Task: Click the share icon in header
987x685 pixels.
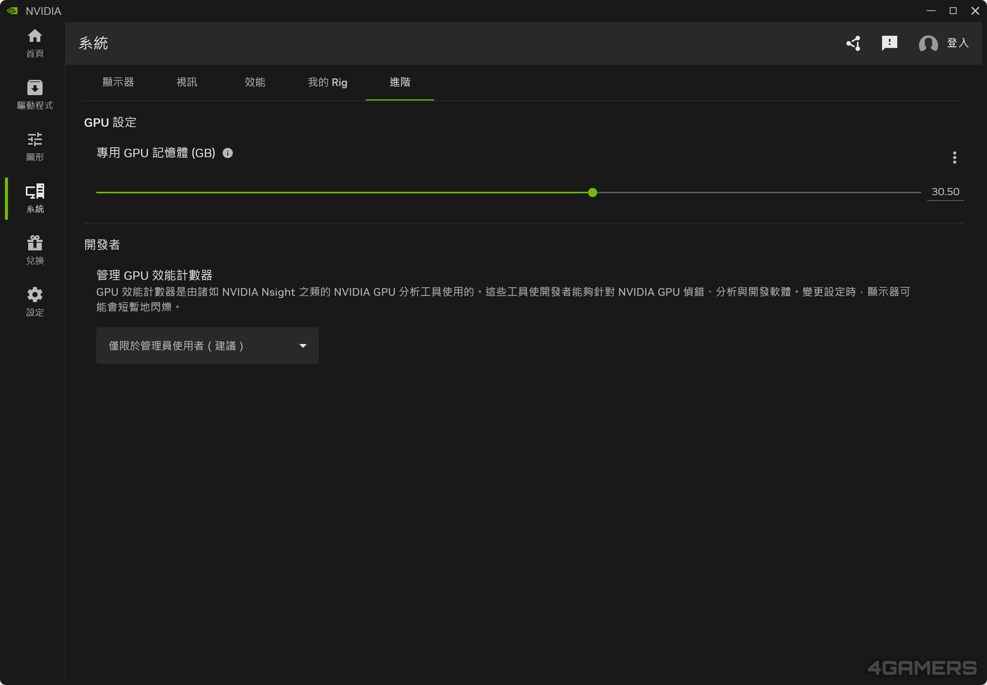Action: point(853,43)
